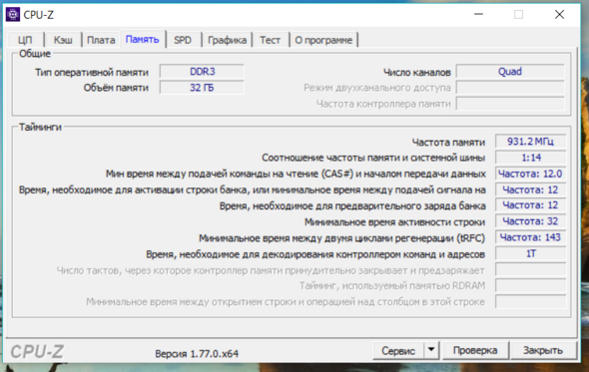Screen dimensions: 589x372
Task: Go to the SPD tab
Action: click(183, 40)
